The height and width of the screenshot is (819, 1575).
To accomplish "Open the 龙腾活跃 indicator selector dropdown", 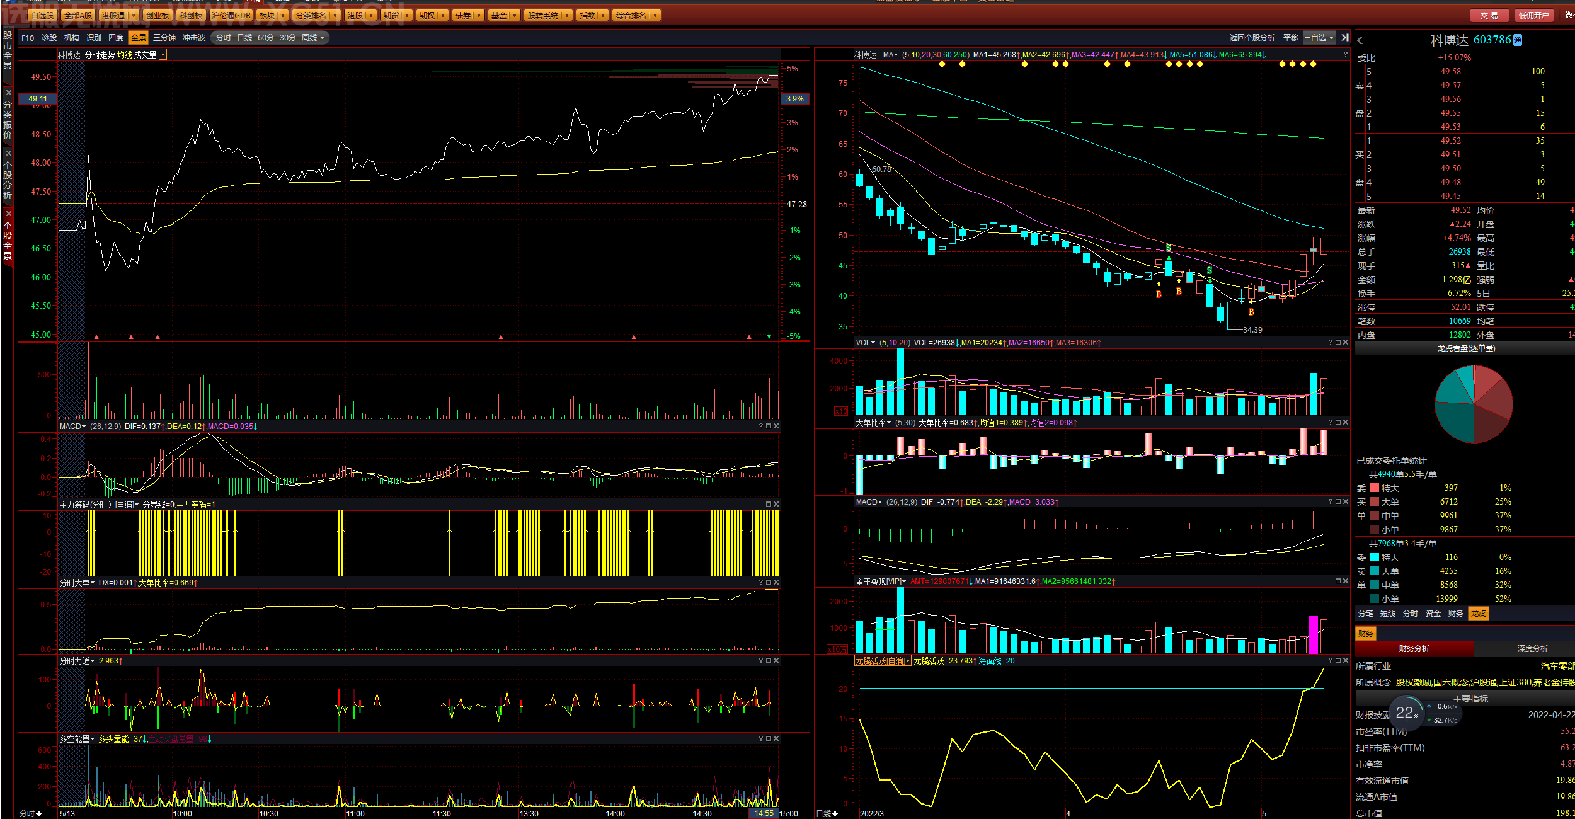I will [x=883, y=661].
